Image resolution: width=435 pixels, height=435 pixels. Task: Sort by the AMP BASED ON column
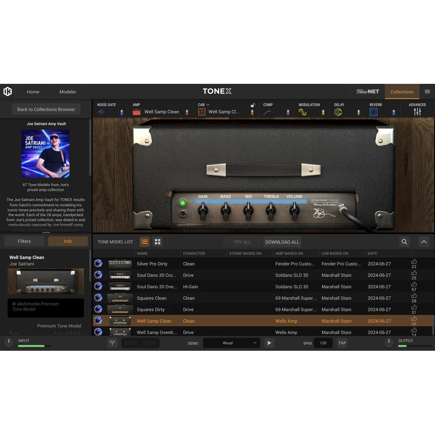[x=289, y=253]
